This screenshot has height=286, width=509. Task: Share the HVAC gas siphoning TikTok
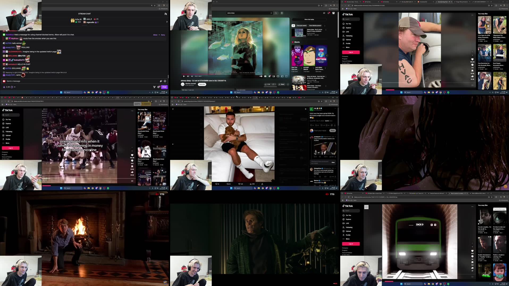(x=472, y=77)
